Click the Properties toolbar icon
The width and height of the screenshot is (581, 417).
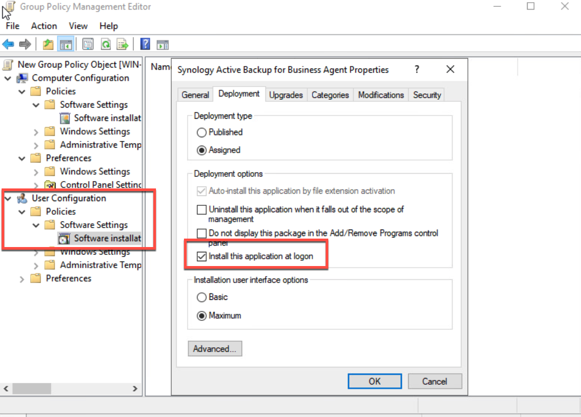88,44
